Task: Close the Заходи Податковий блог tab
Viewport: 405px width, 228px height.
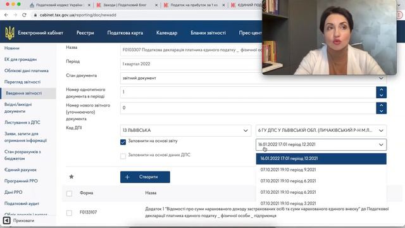Action: 156,5
